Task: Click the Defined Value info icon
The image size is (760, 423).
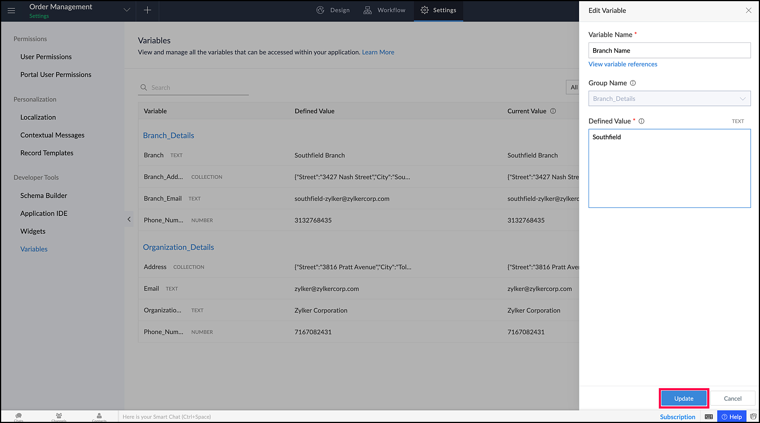Action: 641,121
